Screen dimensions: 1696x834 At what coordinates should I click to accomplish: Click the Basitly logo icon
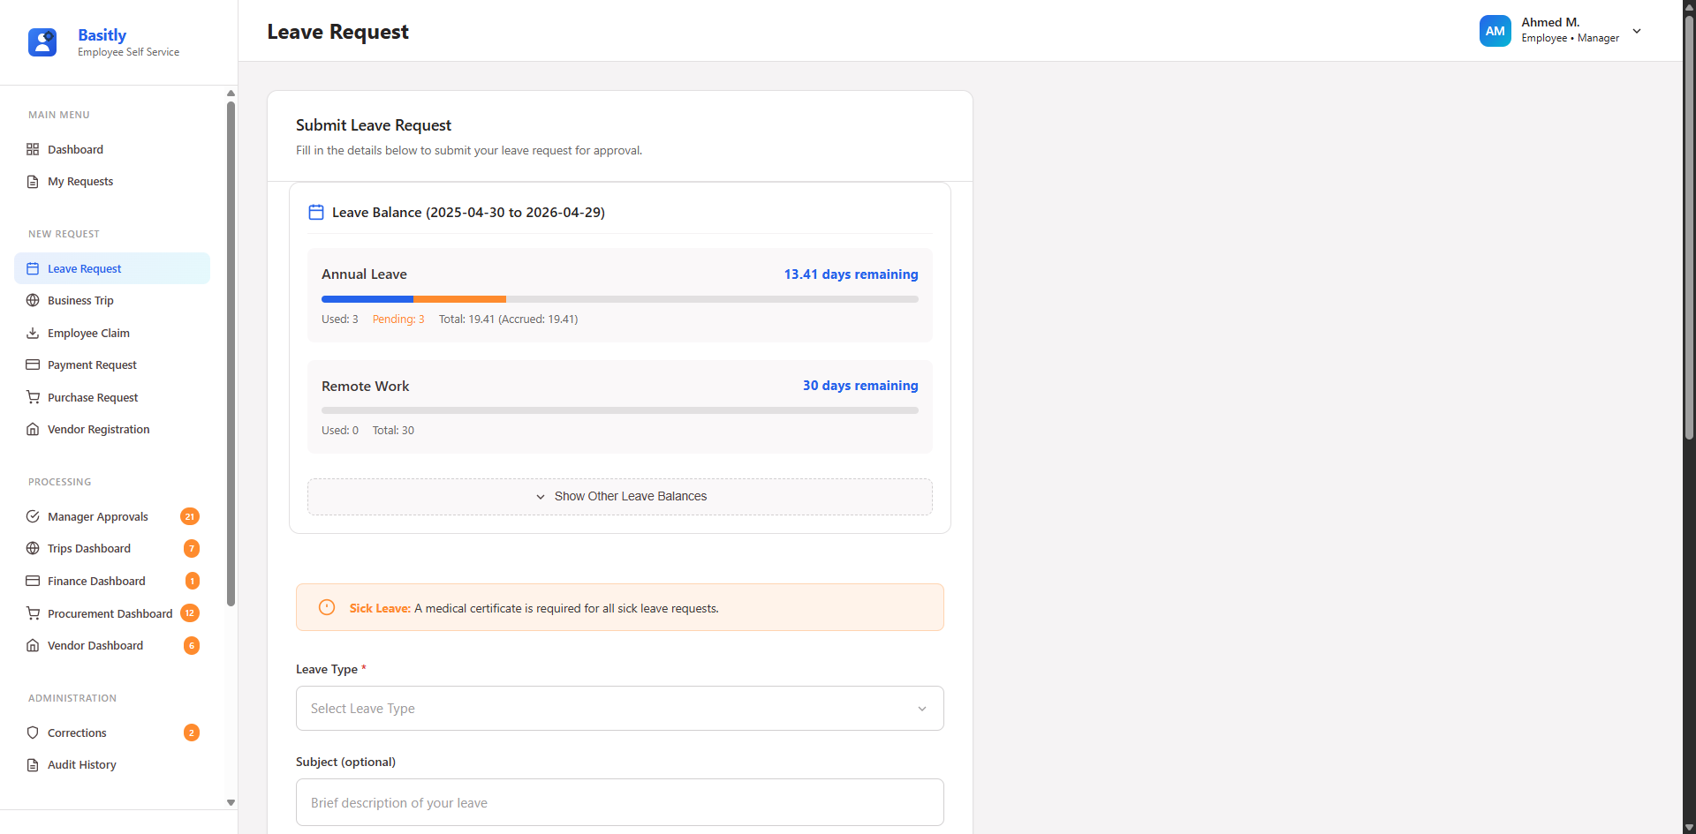click(42, 42)
